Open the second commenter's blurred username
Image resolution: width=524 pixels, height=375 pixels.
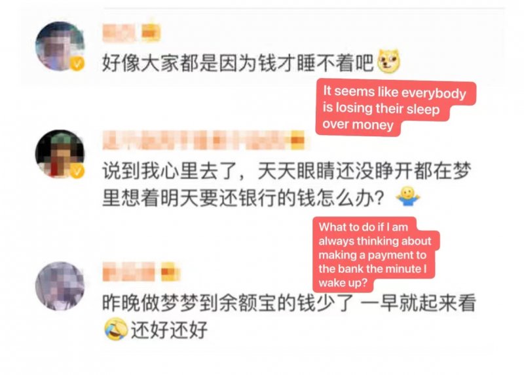coord(195,140)
